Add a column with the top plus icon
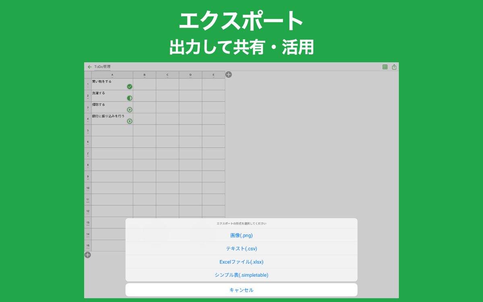Screen dimensions: 483x302 click(229, 74)
